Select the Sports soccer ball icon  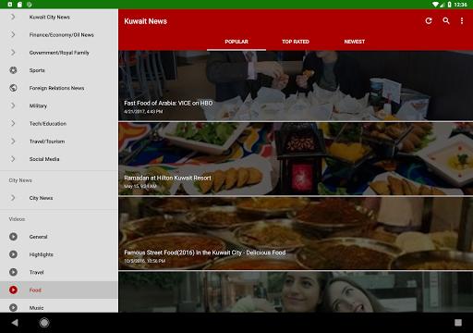[13, 70]
